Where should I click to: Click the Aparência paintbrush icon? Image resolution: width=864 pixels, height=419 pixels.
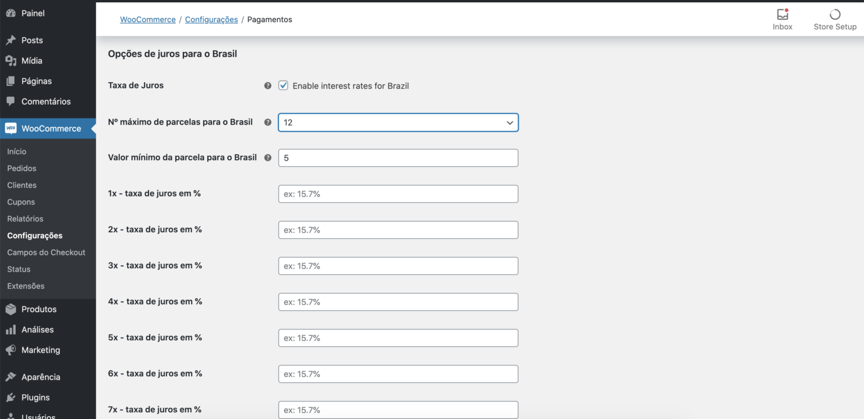(11, 377)
